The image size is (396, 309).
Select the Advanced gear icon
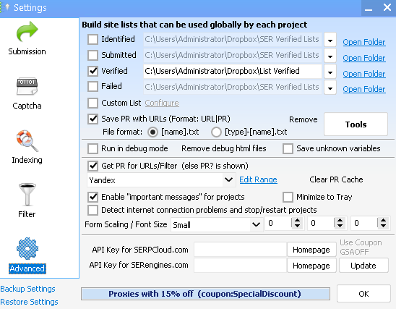[x=27, y=248]
